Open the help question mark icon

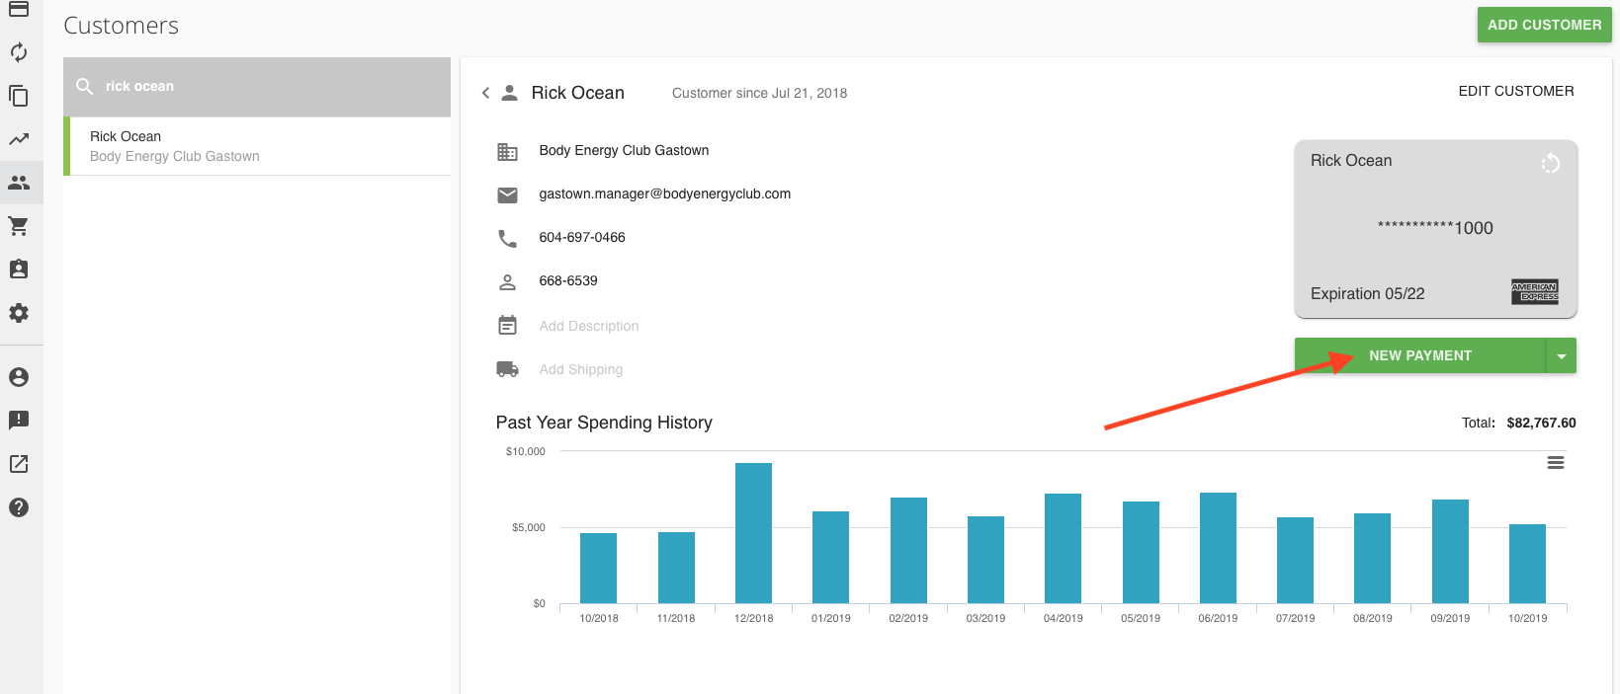click(x=19, y=507)
